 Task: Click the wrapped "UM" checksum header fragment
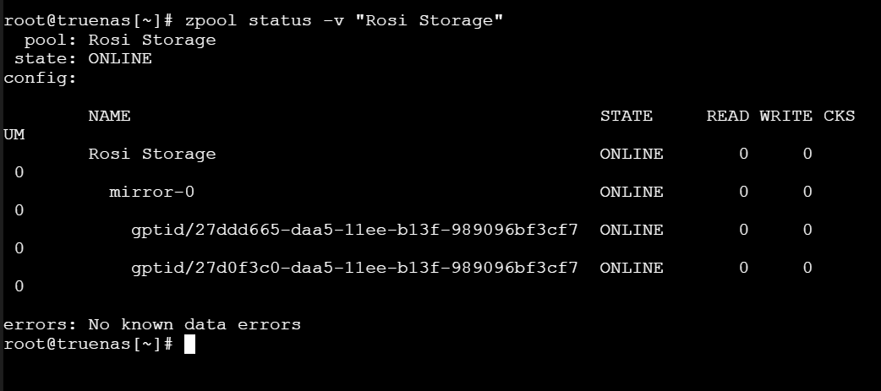pyautogui.click(x=14, y=135)
